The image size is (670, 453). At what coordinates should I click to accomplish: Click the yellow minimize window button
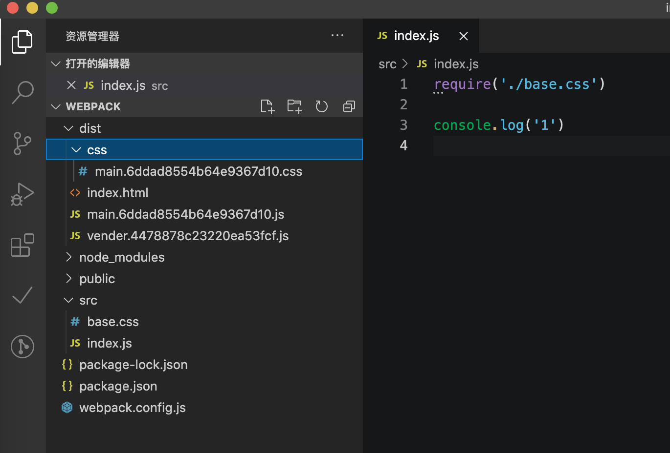[x=32, y=8]
